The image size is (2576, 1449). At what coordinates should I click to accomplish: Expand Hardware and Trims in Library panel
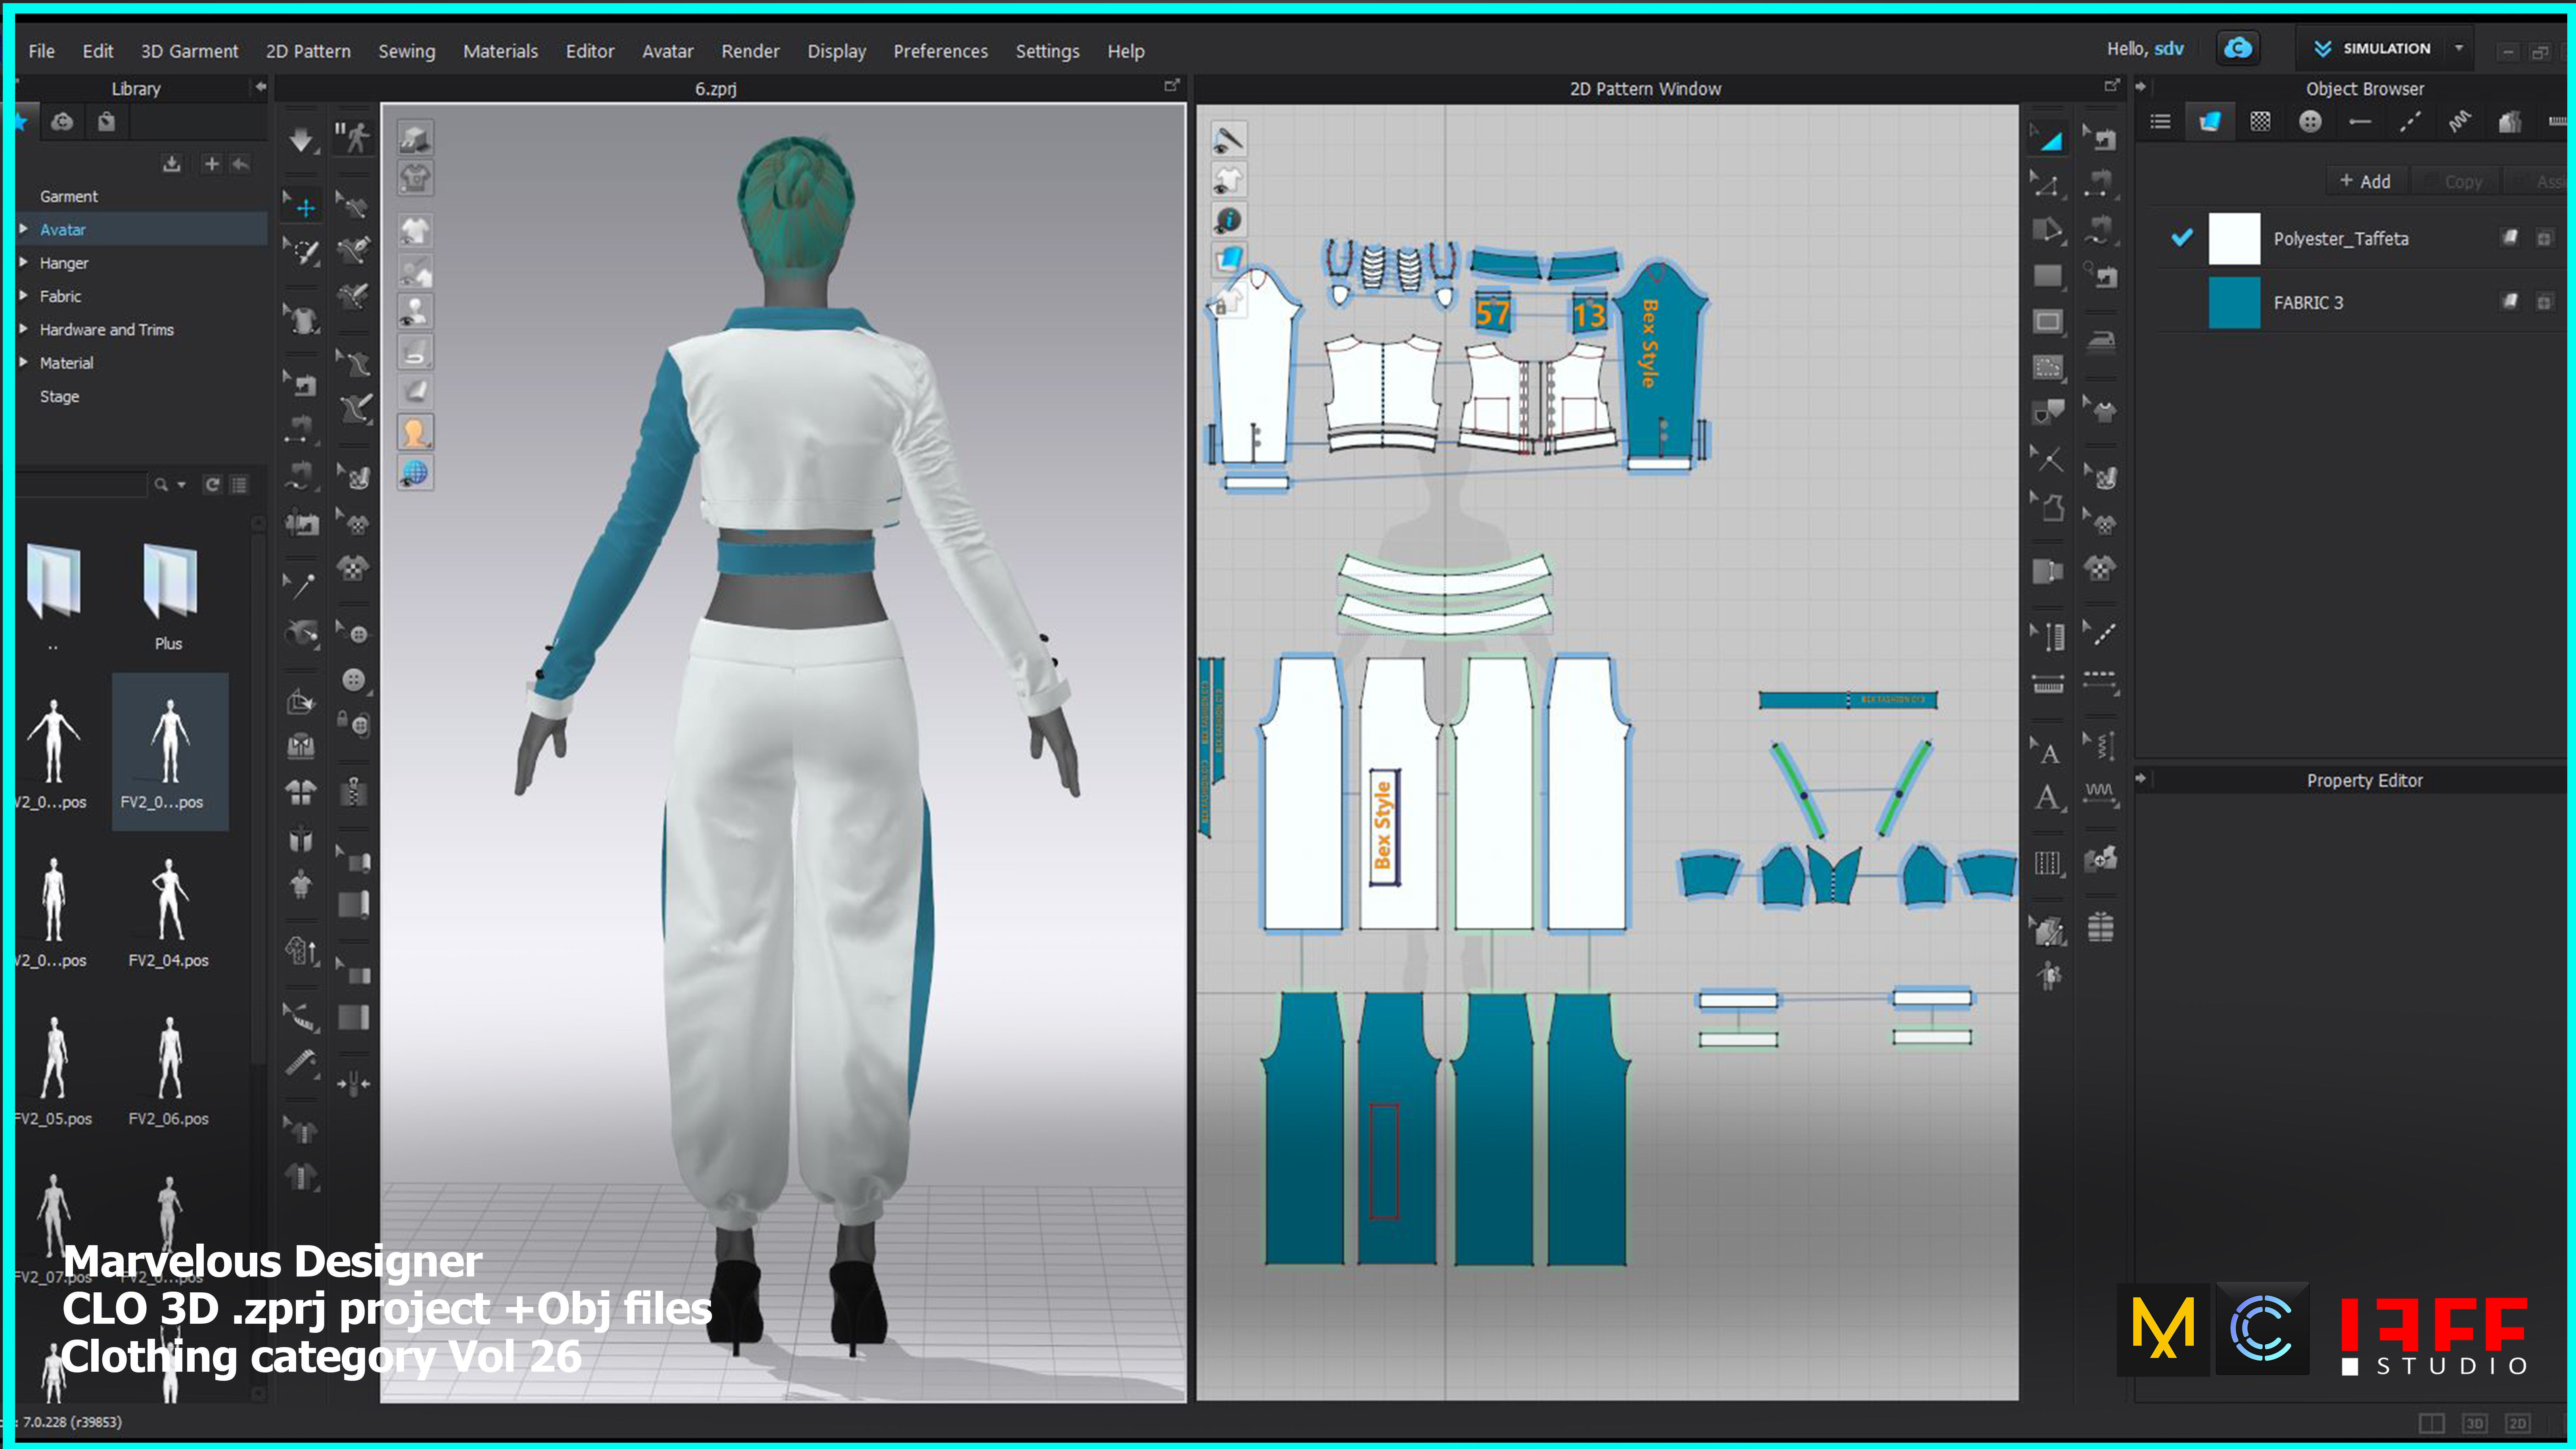(x=25, y=329)
